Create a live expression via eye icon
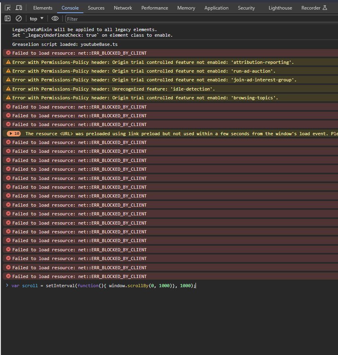 coord(55,19)
